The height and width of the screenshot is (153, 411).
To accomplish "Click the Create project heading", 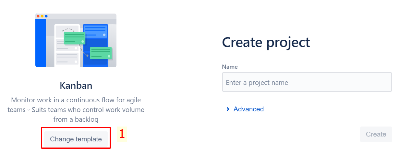I will click(266, 42).
